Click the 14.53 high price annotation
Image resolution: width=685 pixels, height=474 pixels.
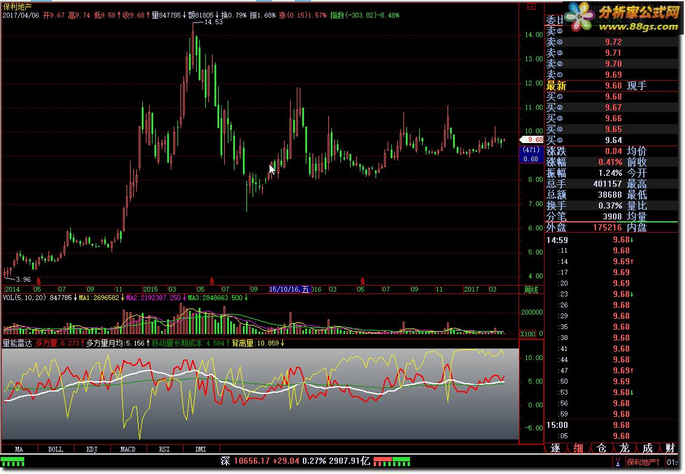coord(213,22)
